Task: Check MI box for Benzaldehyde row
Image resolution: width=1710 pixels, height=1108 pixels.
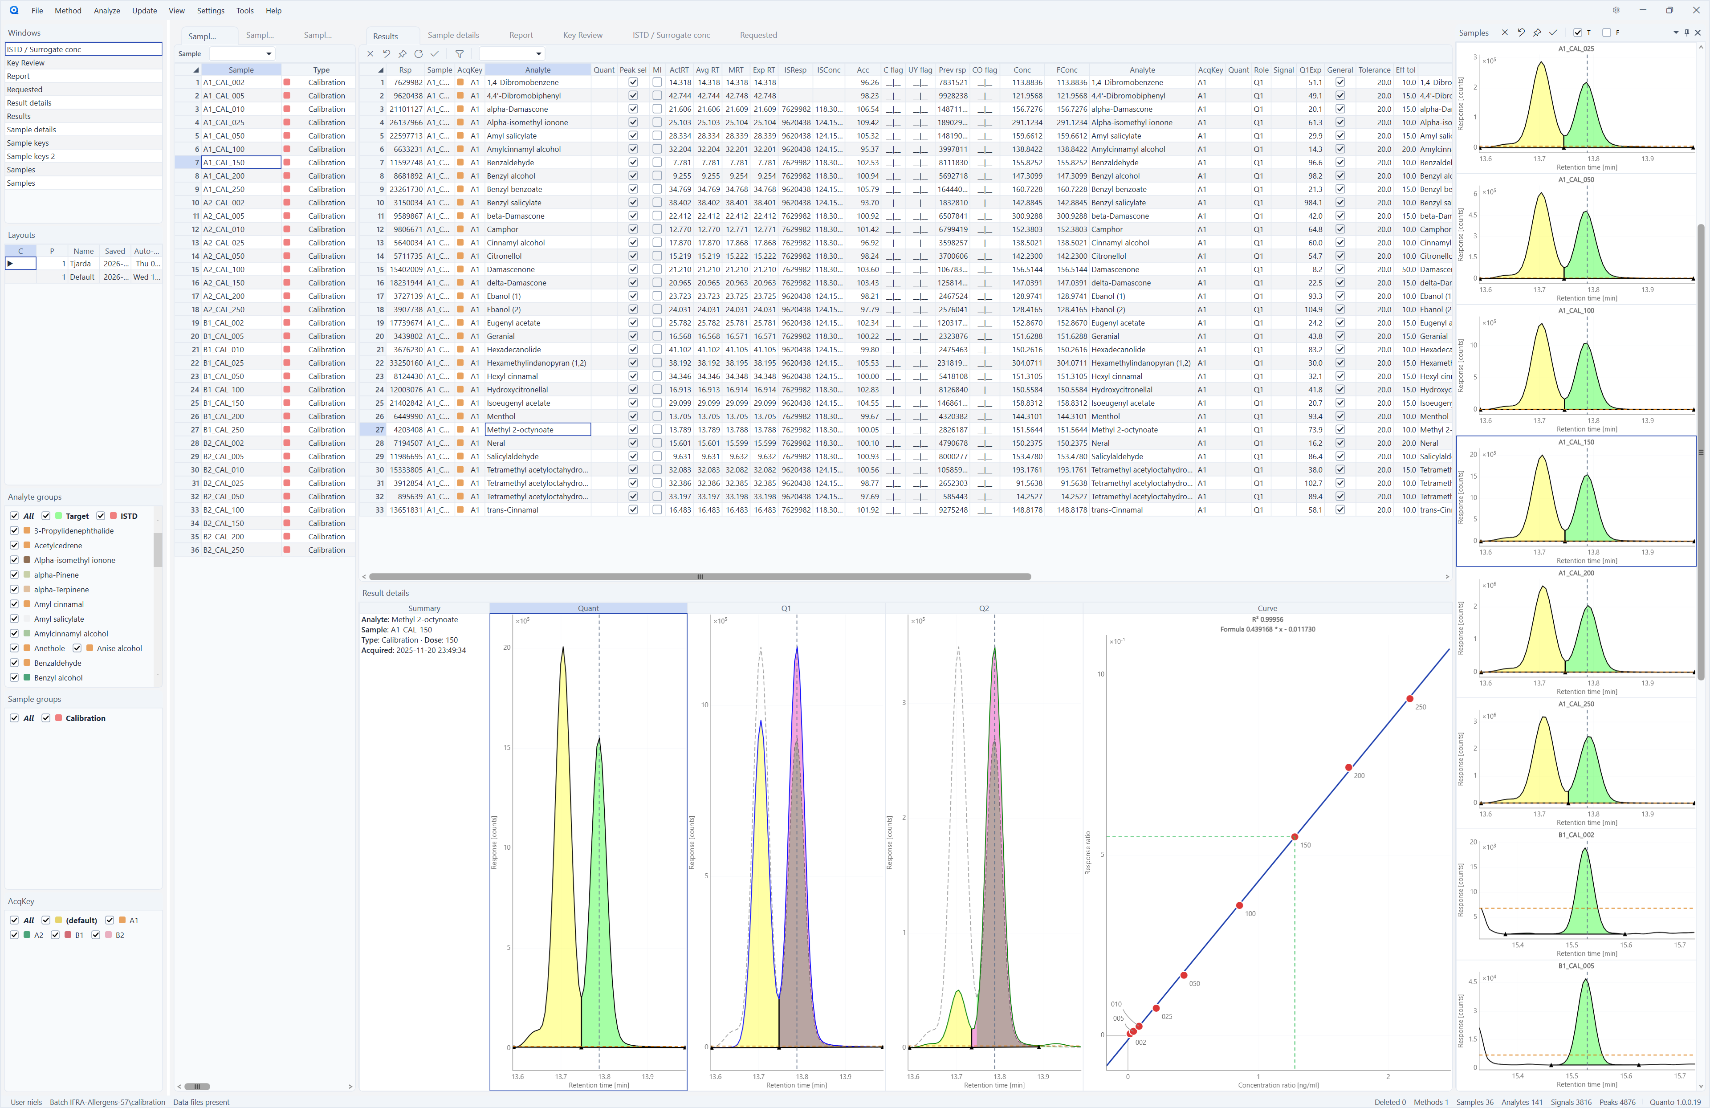Action: click(657, 163)
